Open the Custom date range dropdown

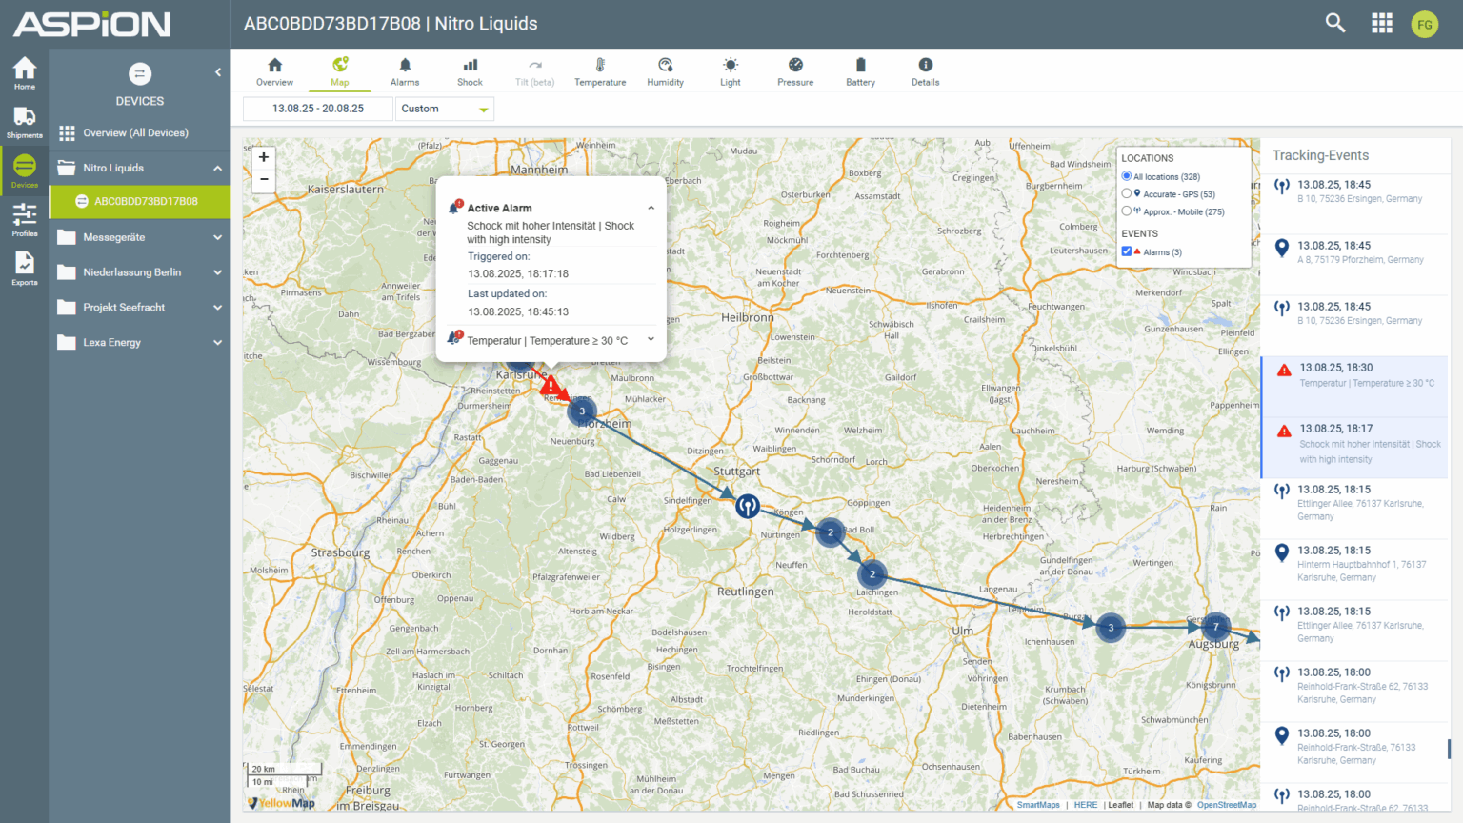point(444,110)
